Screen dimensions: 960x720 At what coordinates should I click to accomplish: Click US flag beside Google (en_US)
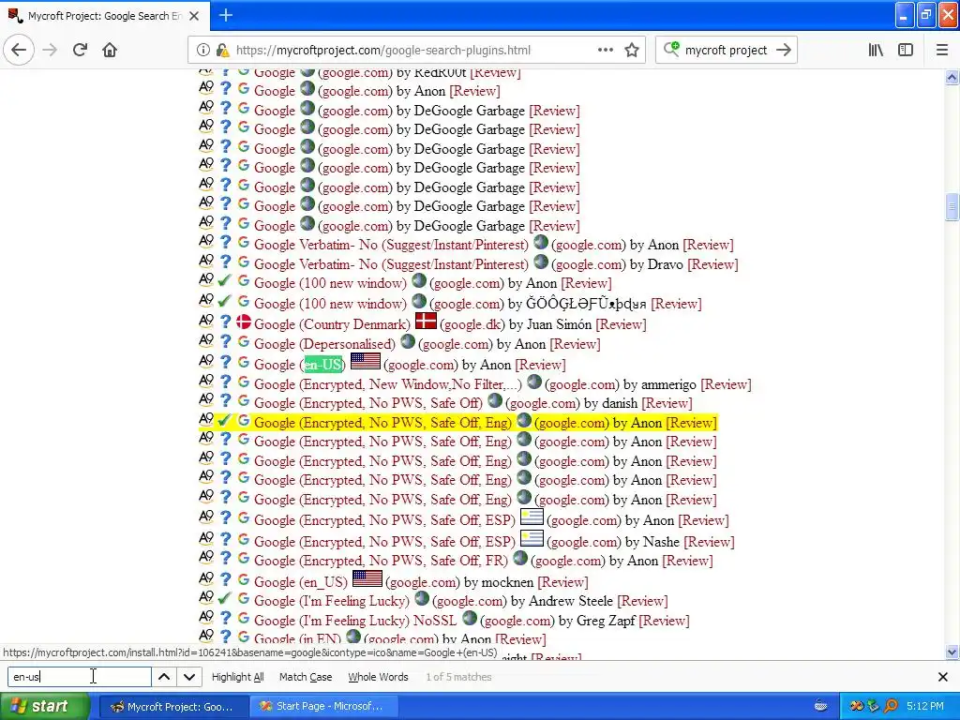(367, 578)
